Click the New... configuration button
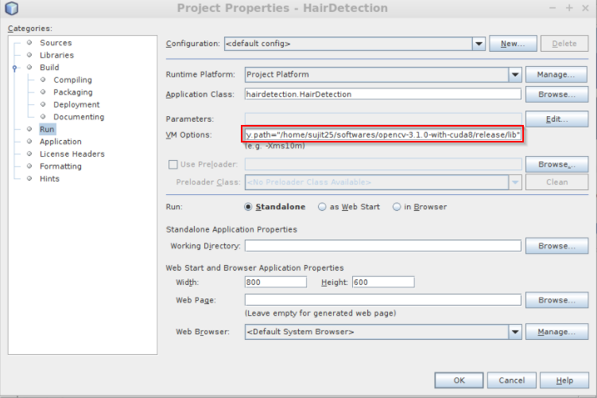 pyautogui.click(x=513, y=44)
